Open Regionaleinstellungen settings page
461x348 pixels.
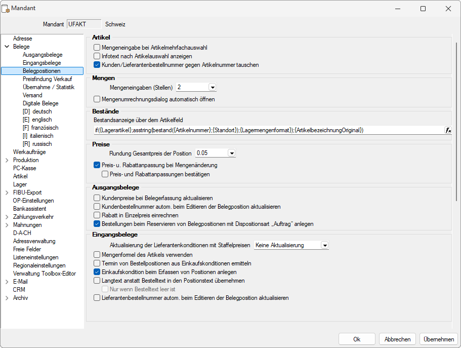click(x=39, y=265)
